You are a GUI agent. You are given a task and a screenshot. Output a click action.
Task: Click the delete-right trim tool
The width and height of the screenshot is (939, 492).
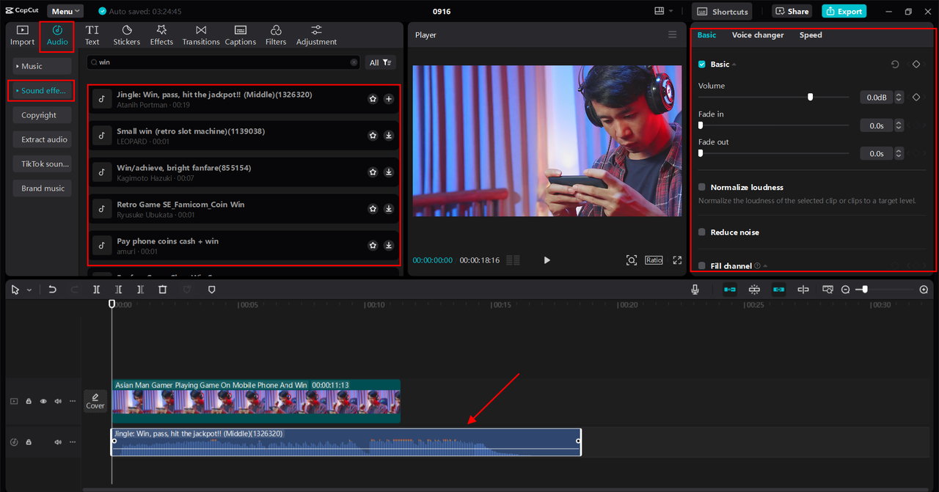click(141, 290)
